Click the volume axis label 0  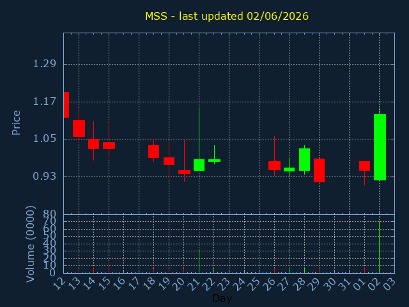click(52, 273)
